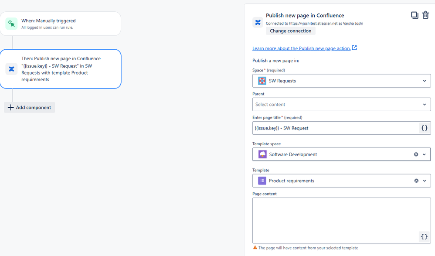Click the 'Publish a new page in:' label

(275, 61)
